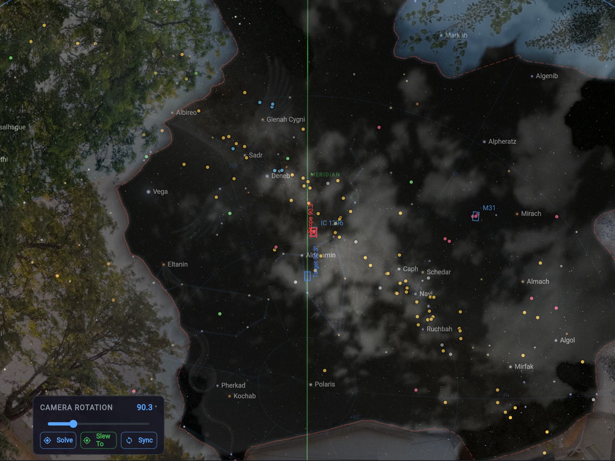Click the Sync button
615x461 pixels.
(139, 440)
